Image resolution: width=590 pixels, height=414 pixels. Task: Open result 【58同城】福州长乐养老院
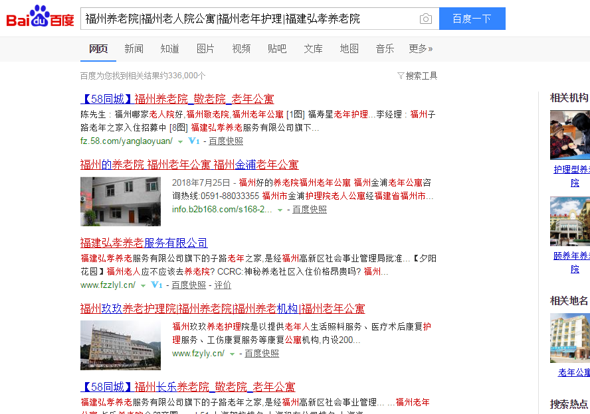[188, 387]
